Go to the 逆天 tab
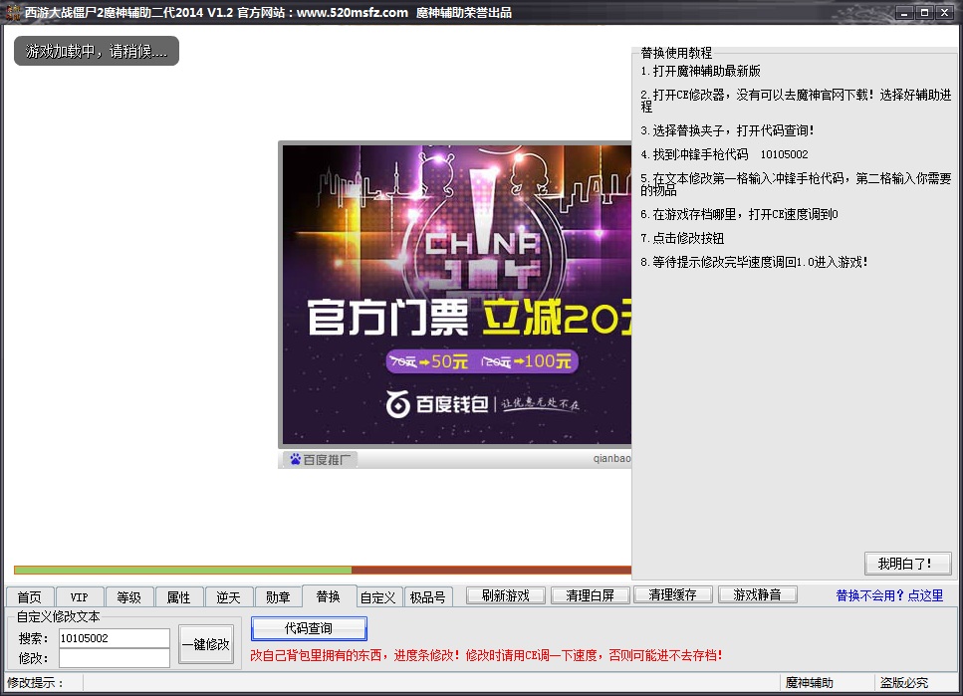The image size is (963, 696). [228, 597]
